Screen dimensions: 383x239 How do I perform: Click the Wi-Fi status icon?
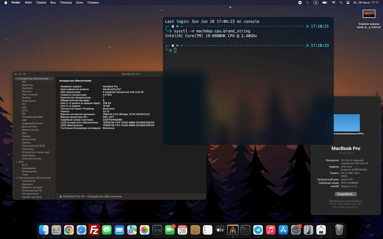pos(334,2)
